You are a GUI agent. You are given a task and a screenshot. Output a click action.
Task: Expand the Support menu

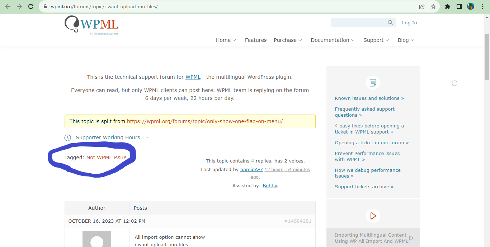(376, 40)
